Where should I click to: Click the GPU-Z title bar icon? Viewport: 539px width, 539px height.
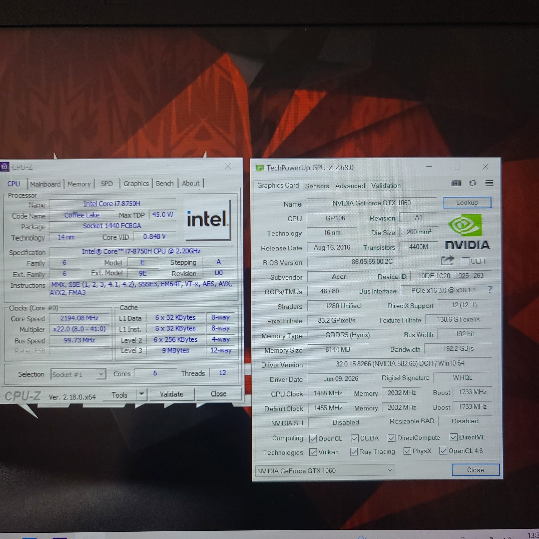coord(260,168)
